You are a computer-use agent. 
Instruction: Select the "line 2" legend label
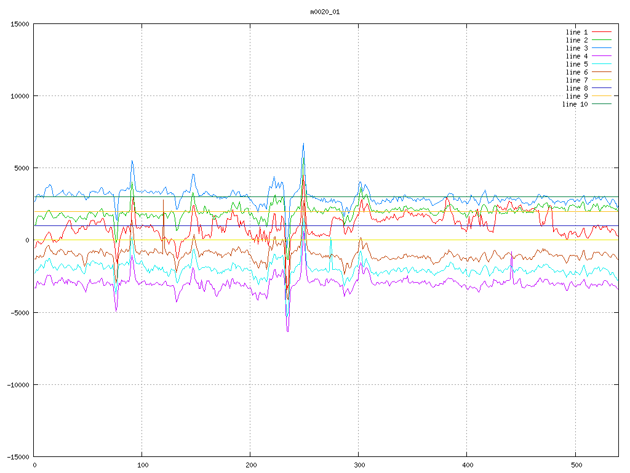coord(576,40)
